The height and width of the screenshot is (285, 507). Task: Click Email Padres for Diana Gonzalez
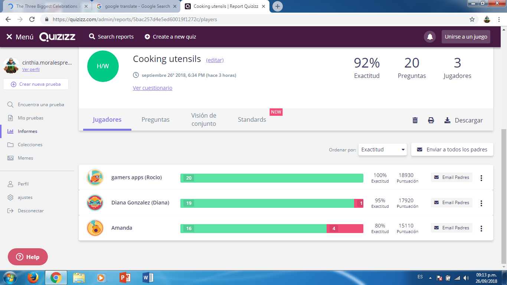[x=451, y=203]
